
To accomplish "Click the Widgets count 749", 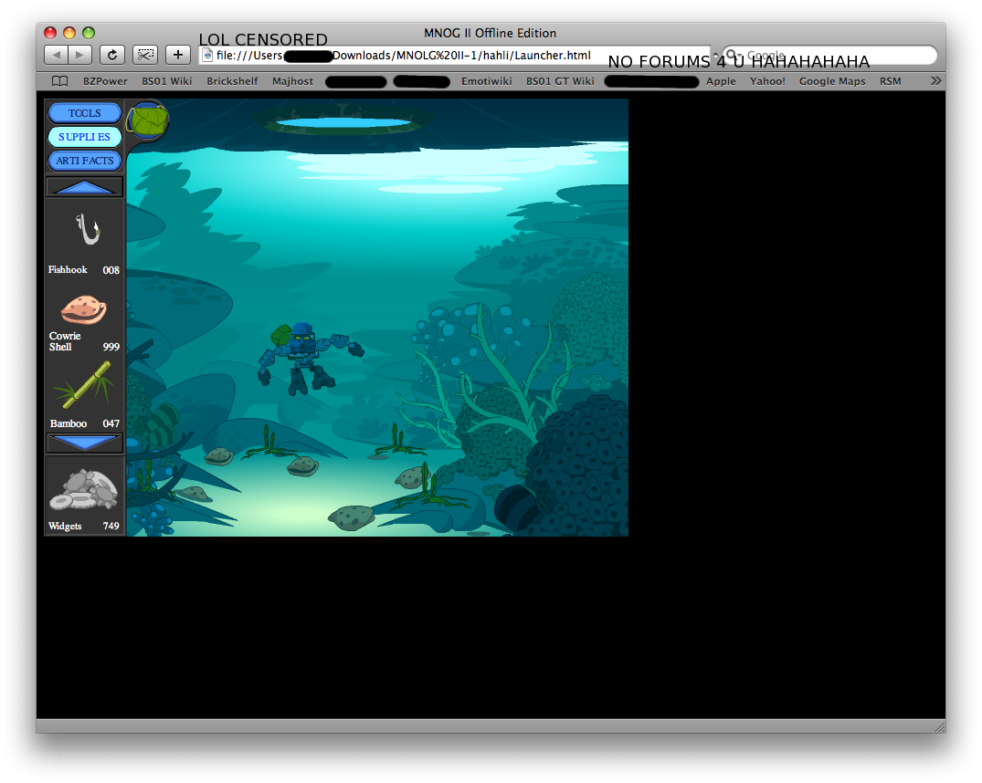I will point(111,527).
